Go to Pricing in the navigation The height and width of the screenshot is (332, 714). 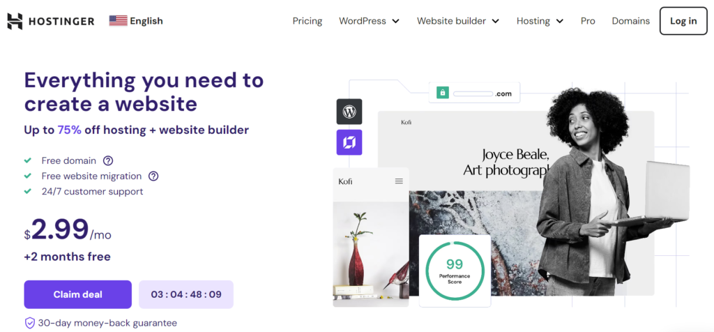tap(307, 21)
